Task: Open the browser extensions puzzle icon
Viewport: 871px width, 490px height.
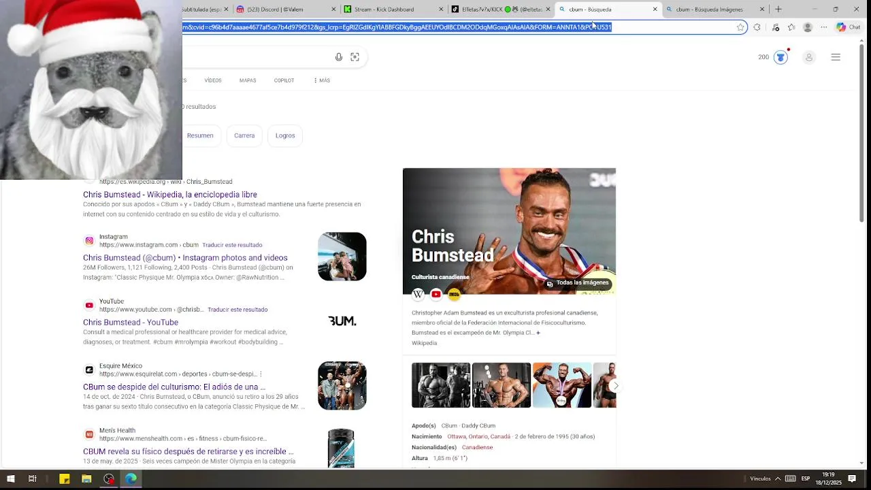Action: (757, 27)
